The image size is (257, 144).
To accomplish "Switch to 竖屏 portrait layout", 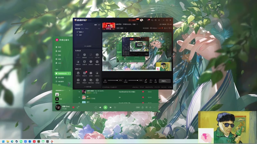I will pos(99,25).
